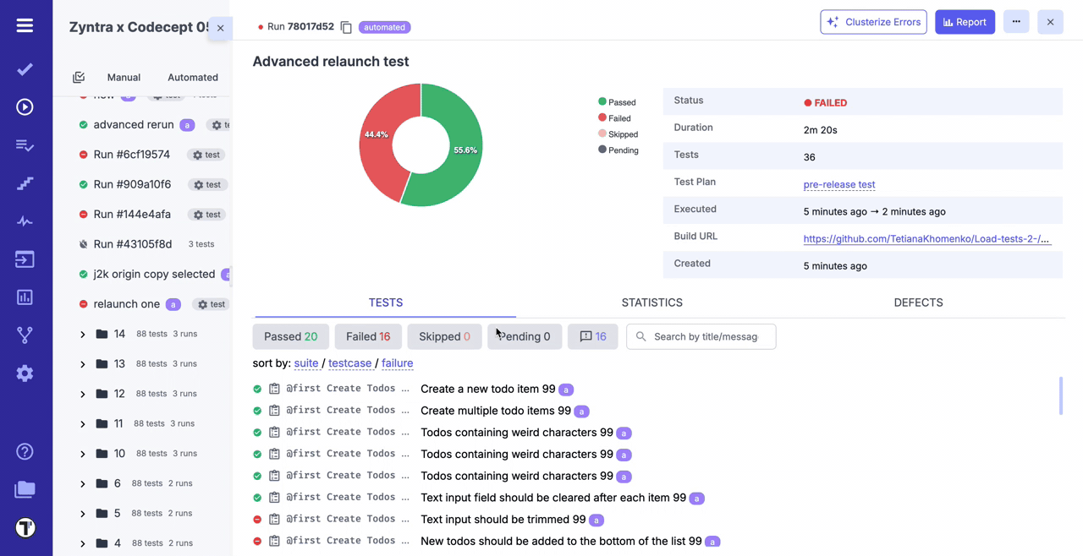Open the j2k origin copy selected run
This screenshot has height=556, width=1083.
click(154, 274)
